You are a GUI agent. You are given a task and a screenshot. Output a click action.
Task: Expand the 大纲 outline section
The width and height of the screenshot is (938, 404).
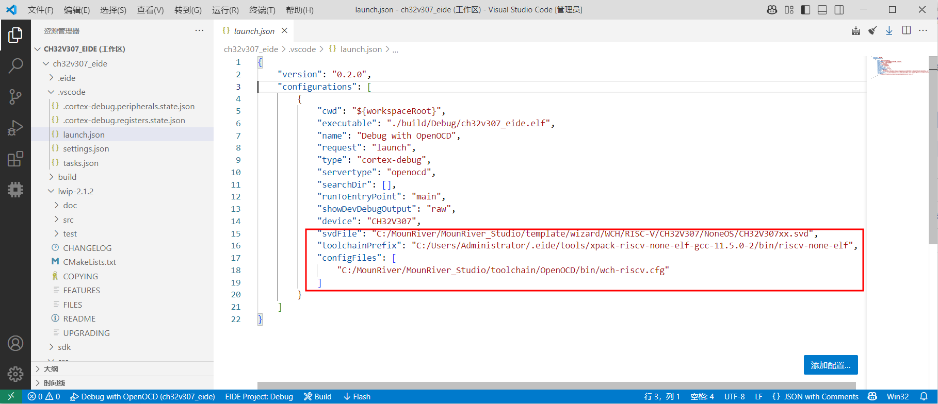(122, 369)
